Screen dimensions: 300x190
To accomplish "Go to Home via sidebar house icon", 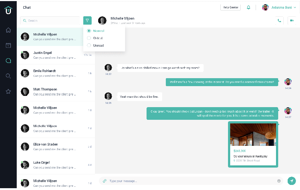I will (8, 30).
